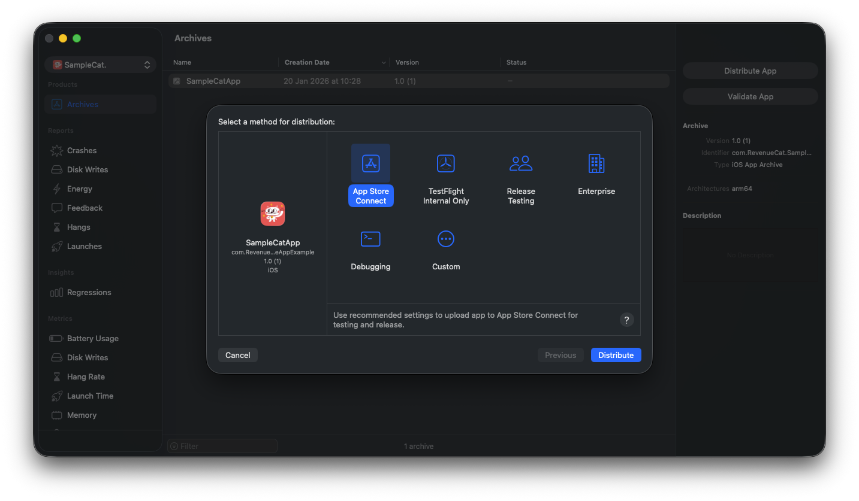Choose the Enterprise distribution icon

tap(596, 163)
